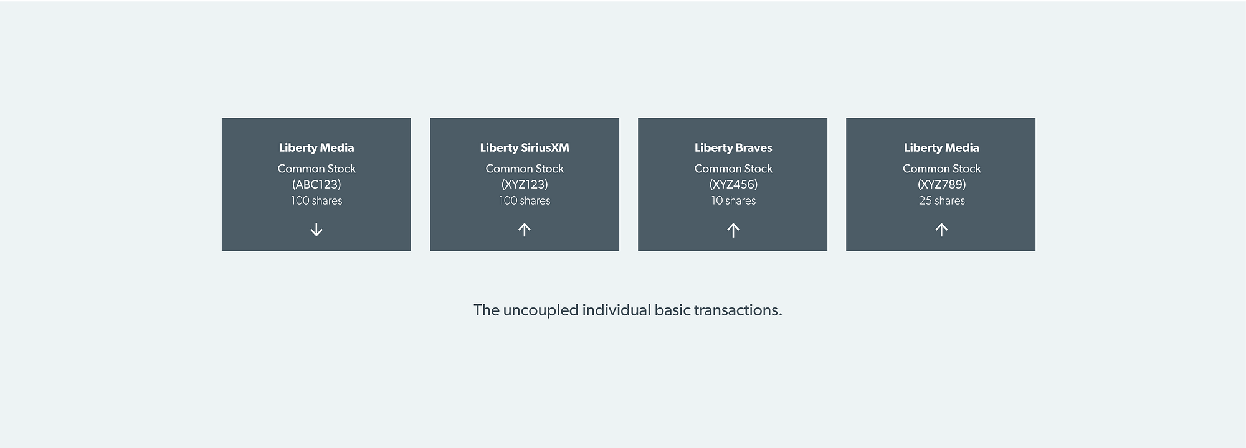Click the Liberty Media title on XYZ789 card

[941, 148]
